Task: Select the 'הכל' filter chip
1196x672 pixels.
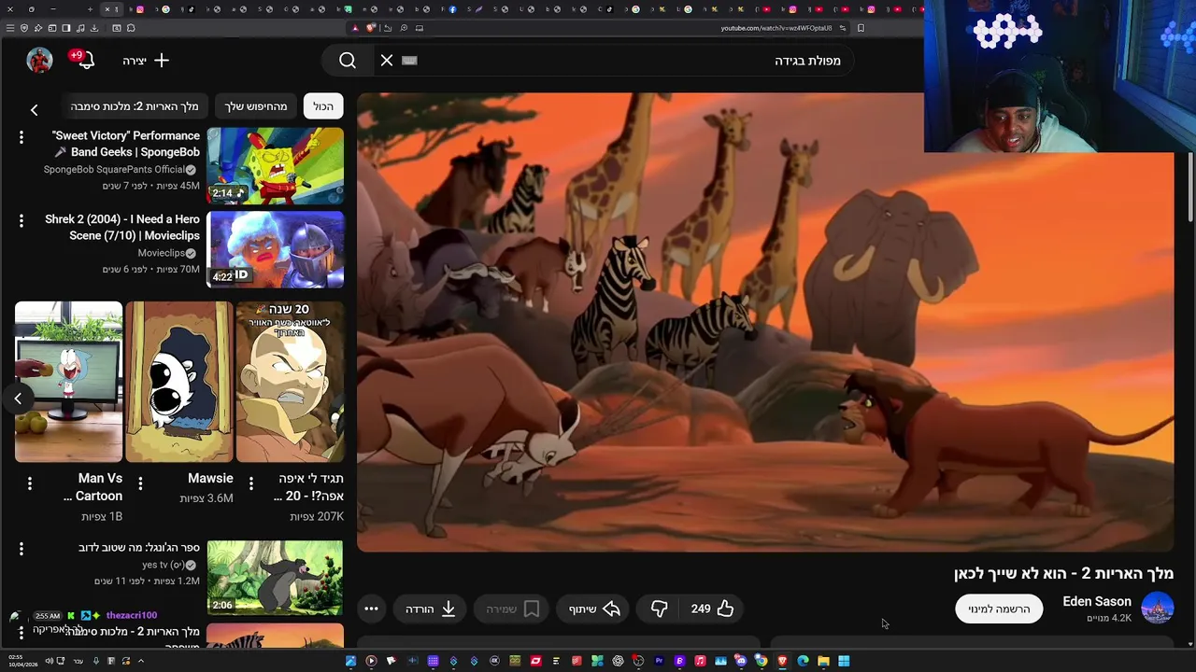Action: 323,106
